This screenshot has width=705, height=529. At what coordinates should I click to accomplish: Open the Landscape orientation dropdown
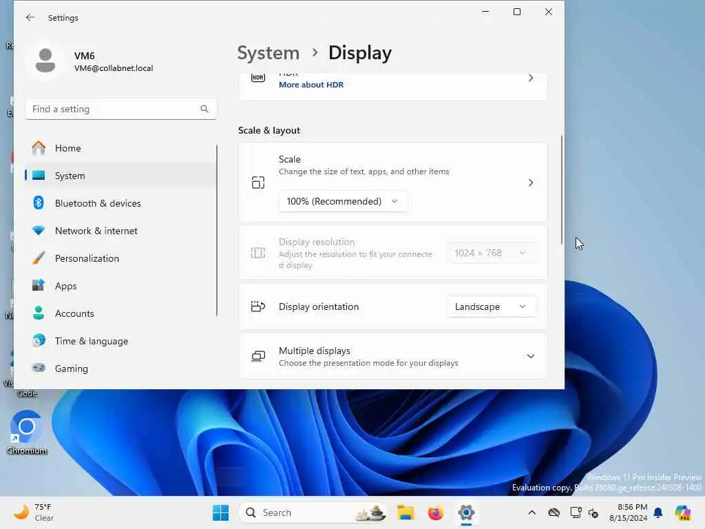pyautogui.click(x=492, y=307)
